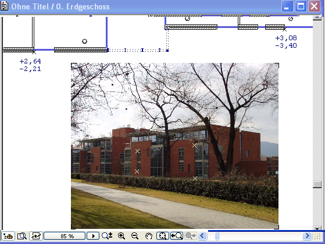The image size is (325, 244).
Task: Activate the pan hand tool
Action: [x=149, y=236]
